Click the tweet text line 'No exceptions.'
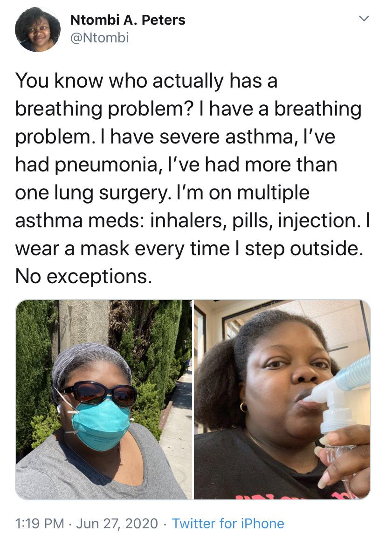The width and height of the screenshot is (386, 546). 83,276
